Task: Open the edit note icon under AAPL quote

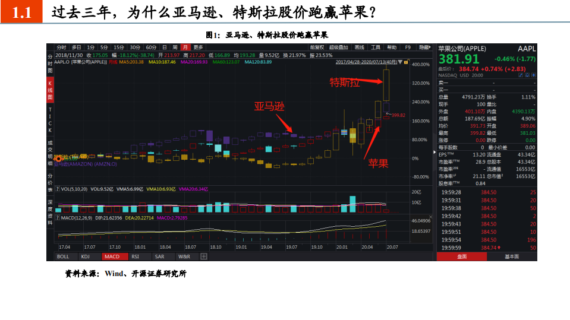Action: click(521, 75)
